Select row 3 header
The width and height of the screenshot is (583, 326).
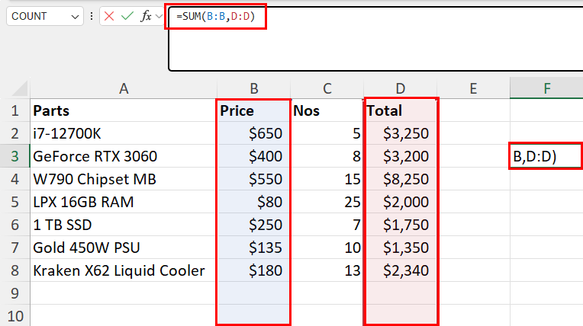(x=14, y=156)
